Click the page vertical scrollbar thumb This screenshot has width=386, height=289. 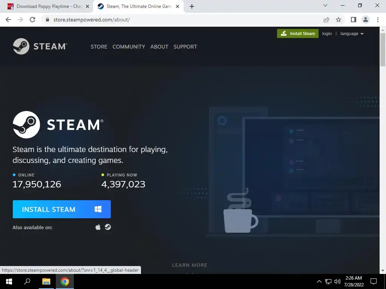[383, 49]
